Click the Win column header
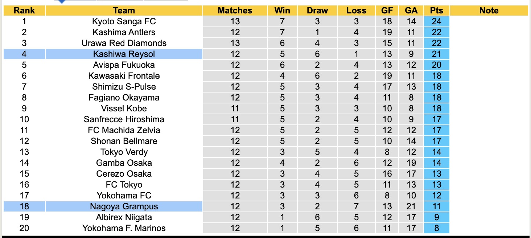Screen dimensions: 531x238 (282, 11)
